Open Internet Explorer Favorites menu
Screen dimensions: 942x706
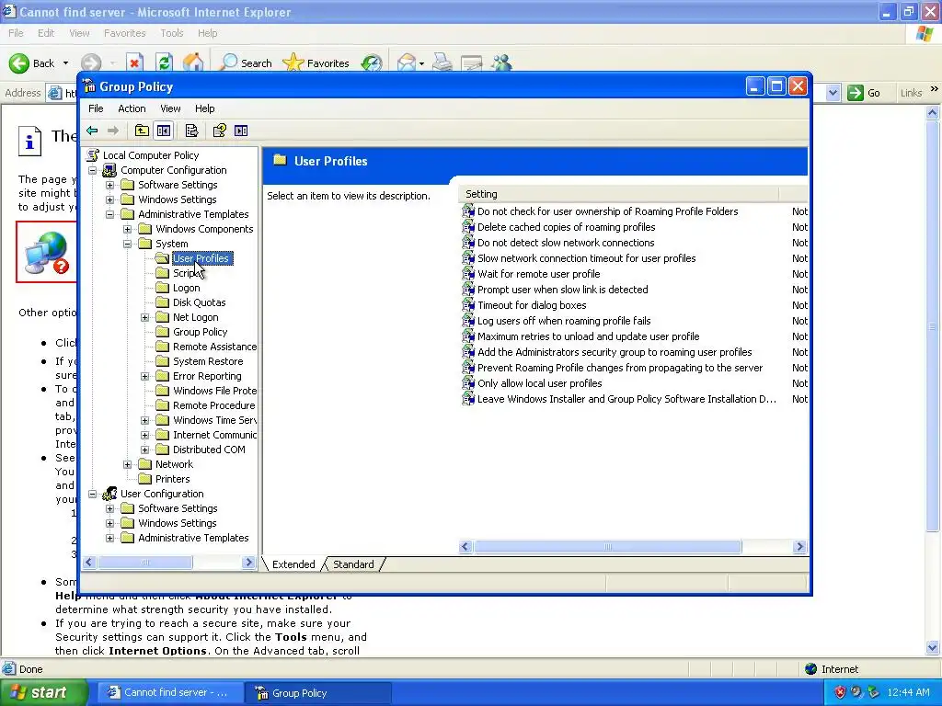click(x=124, y=33)
